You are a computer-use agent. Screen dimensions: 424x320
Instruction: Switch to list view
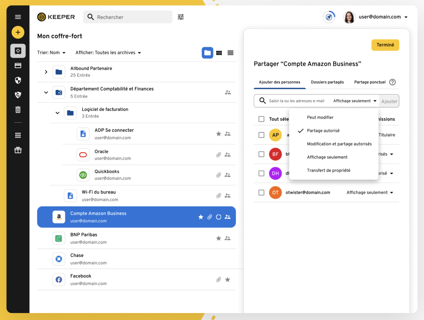[x=230, y=53]
